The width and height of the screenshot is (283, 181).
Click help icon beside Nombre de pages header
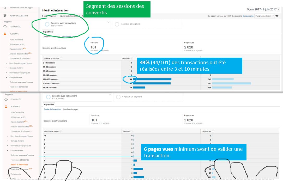tap(61, 131)
